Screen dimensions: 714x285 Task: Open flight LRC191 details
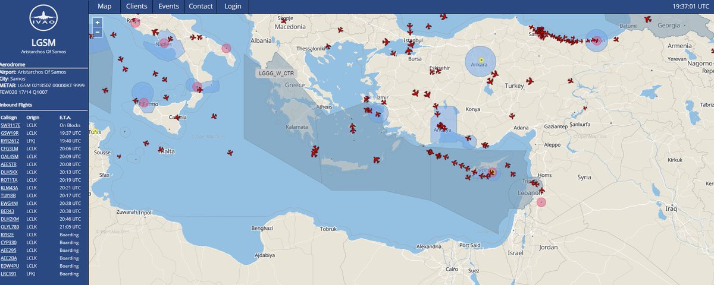tap(9, 274)
